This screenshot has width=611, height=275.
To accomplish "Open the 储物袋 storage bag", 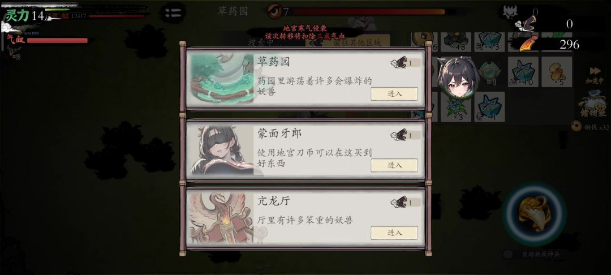I will click(x=592, y=104).
